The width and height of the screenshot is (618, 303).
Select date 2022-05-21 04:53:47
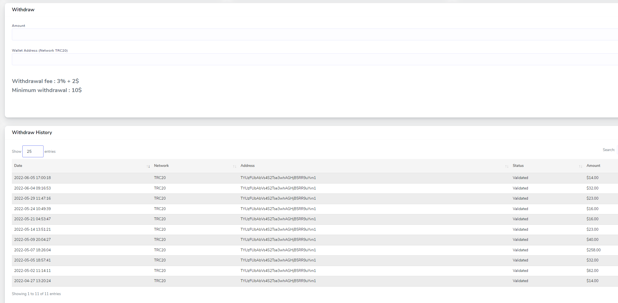pos(33,219)
